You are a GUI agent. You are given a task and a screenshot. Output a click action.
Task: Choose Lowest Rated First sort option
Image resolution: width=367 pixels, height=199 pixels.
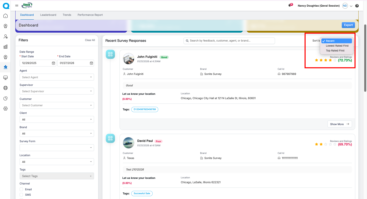click(x=337, y=46)
